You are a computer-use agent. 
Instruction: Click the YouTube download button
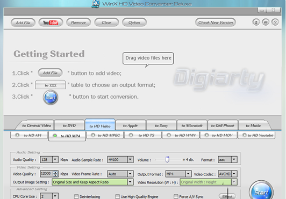pyautogui.click(x=51, y=23)
